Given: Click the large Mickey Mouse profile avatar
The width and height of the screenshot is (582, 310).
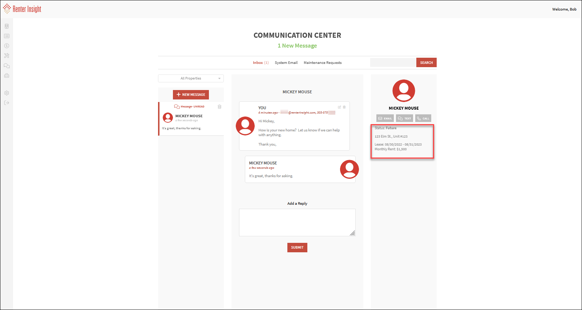Looking at the screenshot, I should point(404,91).
